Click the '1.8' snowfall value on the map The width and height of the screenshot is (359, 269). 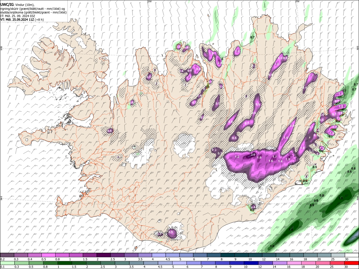pos(288,159)
